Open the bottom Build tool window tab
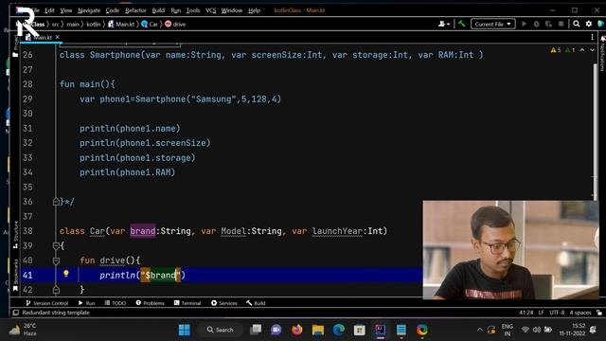Screen dimensions: 606x341 pyautogui.click(x=256, y=303)
